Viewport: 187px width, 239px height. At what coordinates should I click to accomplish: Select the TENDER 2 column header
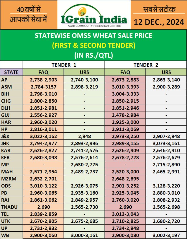pos(146,65)
